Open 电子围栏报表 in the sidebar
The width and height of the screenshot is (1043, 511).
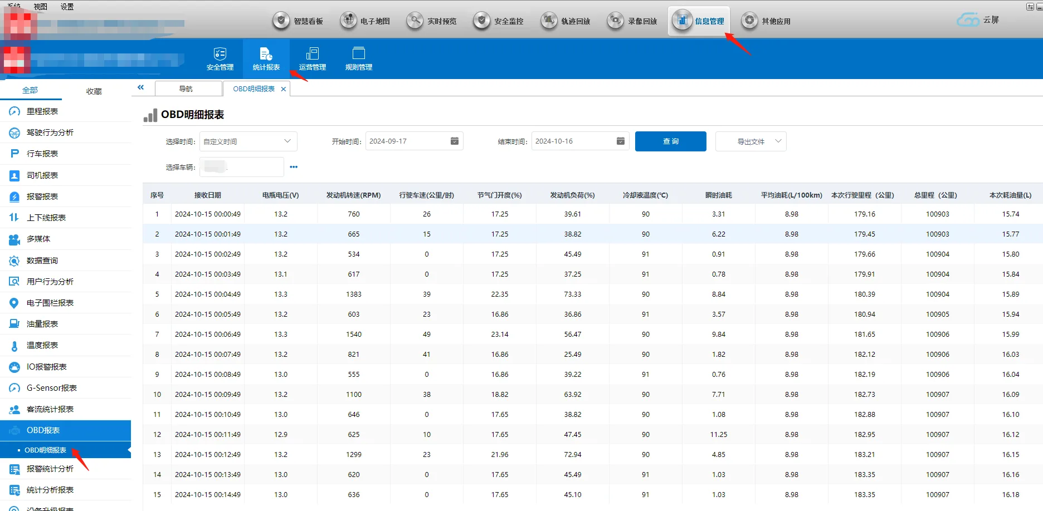coord(66,303)
